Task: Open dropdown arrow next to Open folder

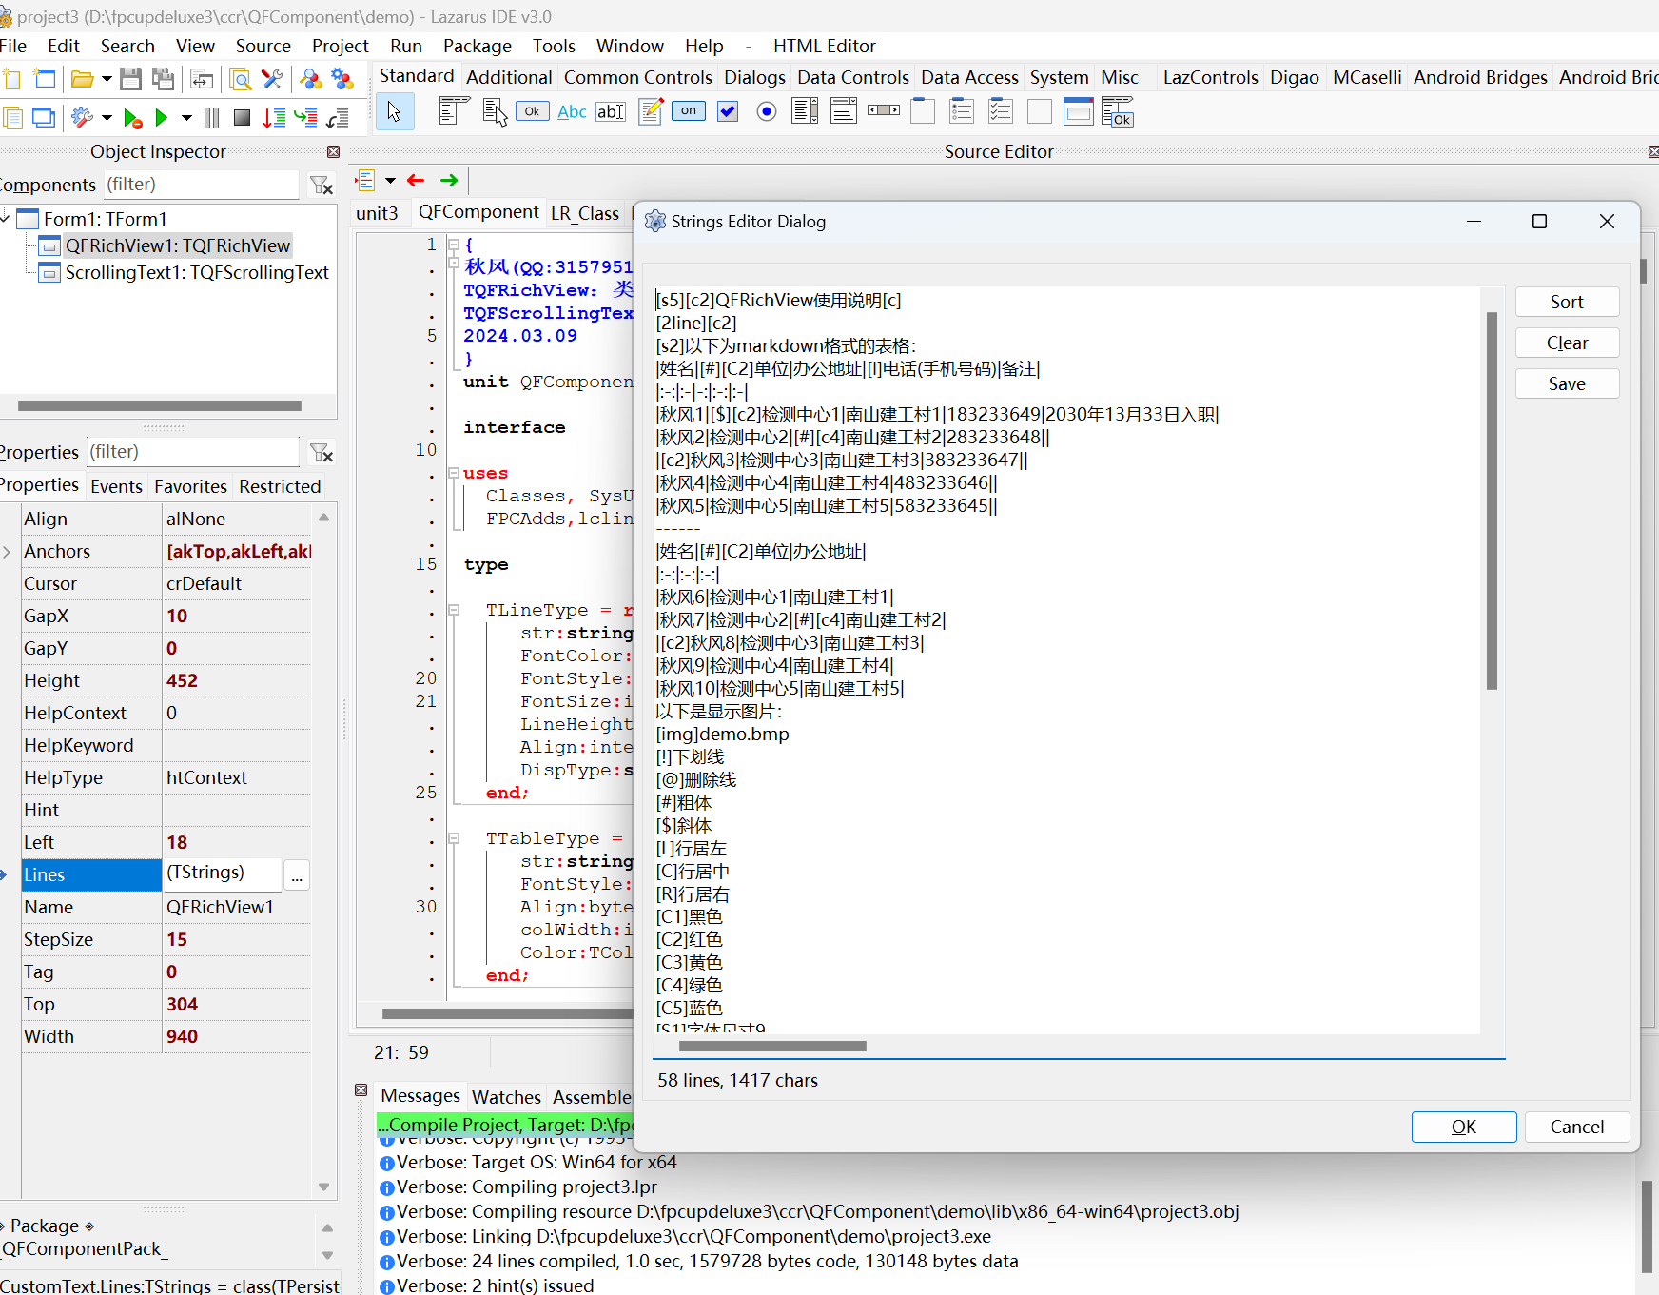Action: 107,79
